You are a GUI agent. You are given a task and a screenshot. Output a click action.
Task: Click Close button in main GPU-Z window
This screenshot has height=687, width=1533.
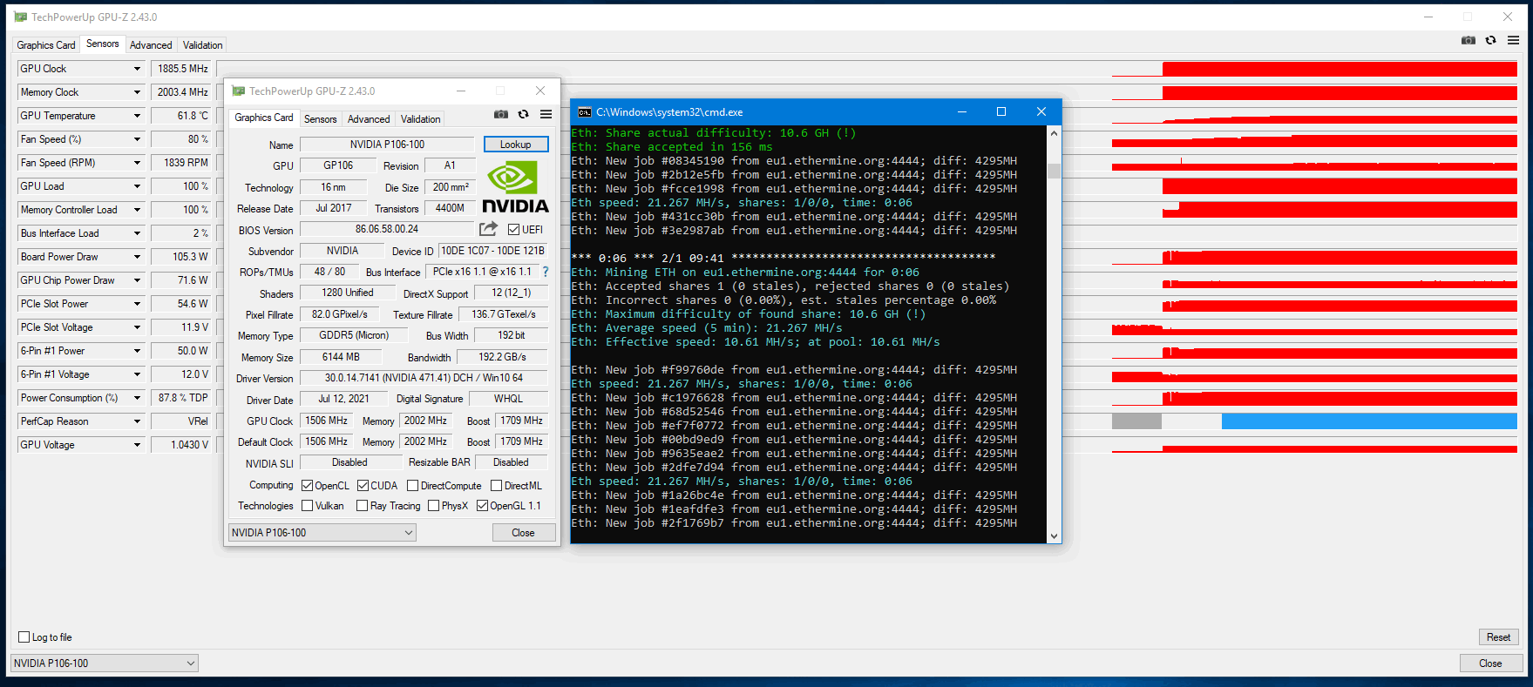tap(1490, 663)
